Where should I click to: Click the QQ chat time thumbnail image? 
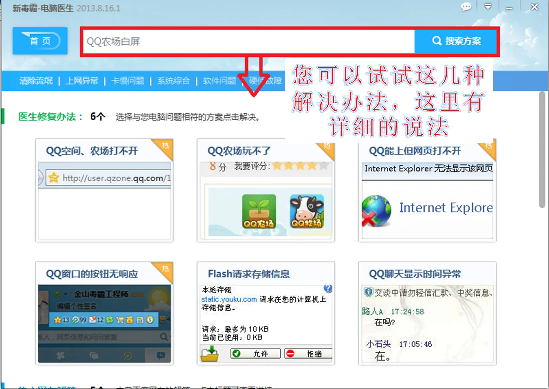point(428,324)
